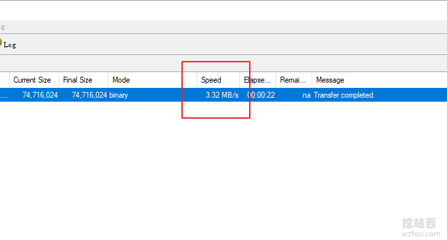Screen dimensions: 447x240
Task: Click the Speed column header
Action: 218,80
